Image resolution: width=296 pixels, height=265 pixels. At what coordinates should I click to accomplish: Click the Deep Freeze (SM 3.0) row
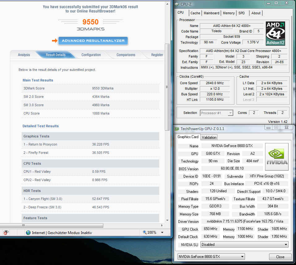tap(90, 207)
